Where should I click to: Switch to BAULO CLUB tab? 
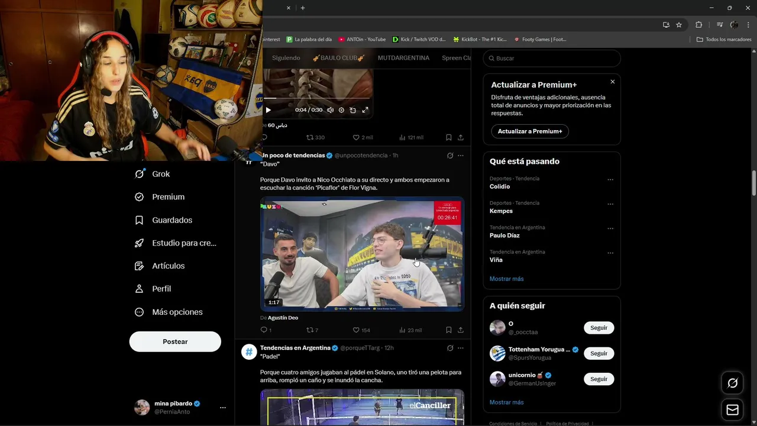point(339,58)
